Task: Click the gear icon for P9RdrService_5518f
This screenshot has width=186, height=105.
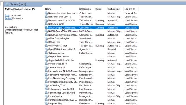Action: click(46, 64)
